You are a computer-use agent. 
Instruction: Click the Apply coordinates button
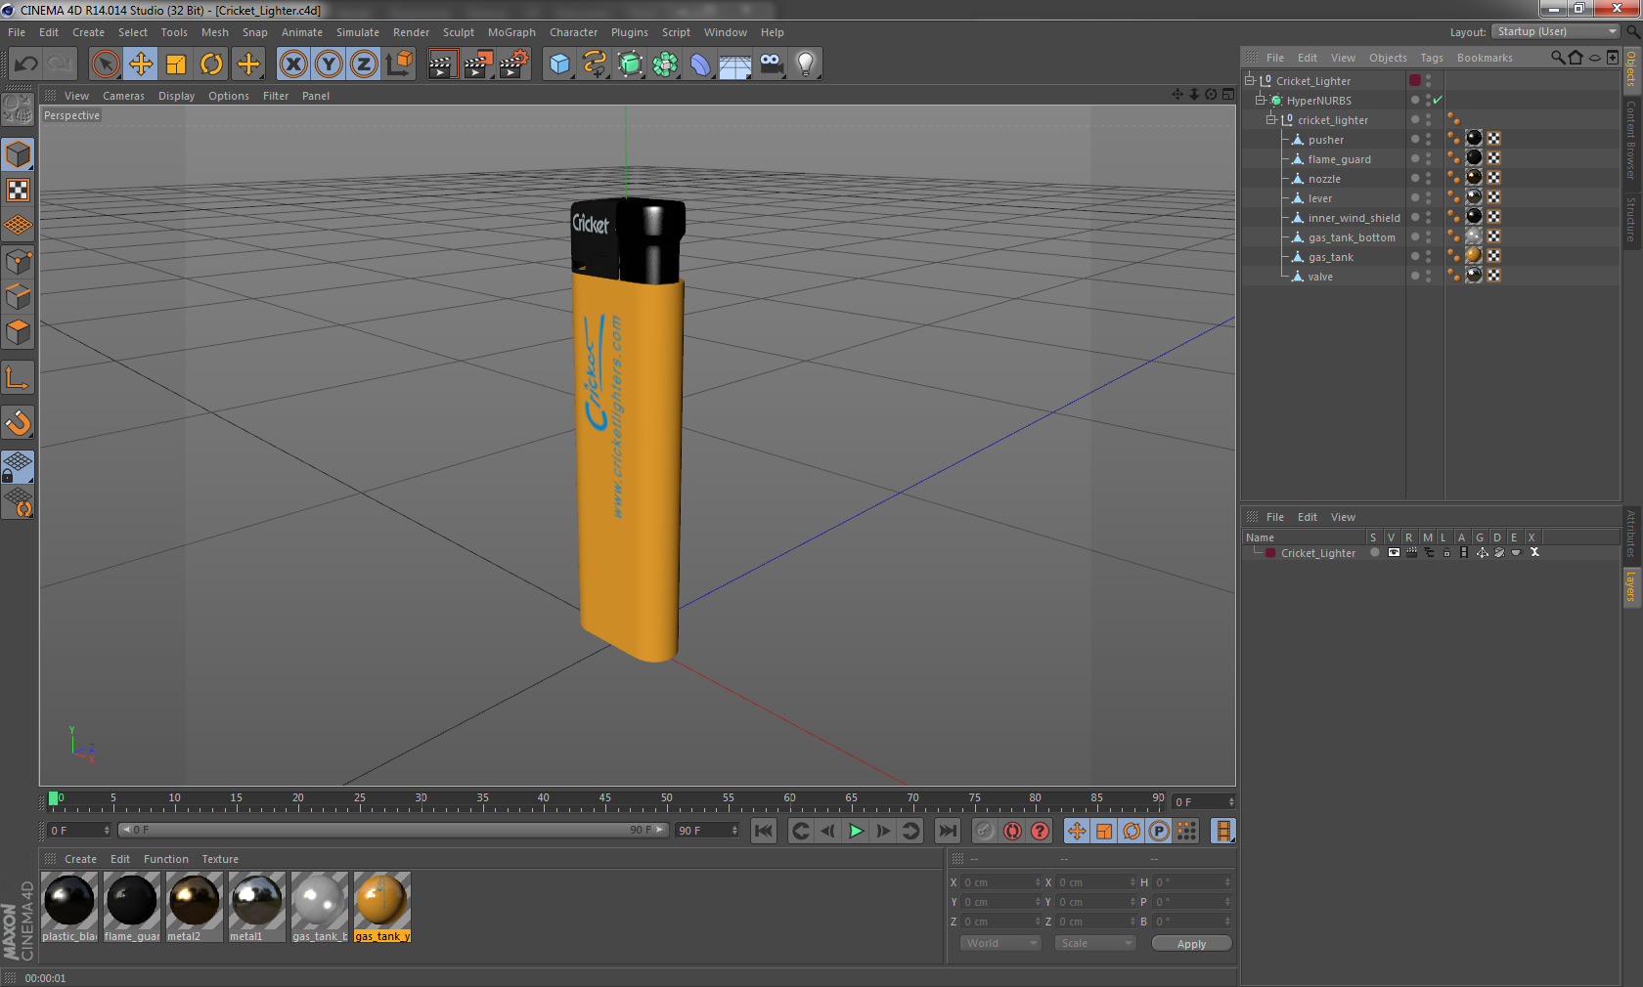[x=1191, y=944]
